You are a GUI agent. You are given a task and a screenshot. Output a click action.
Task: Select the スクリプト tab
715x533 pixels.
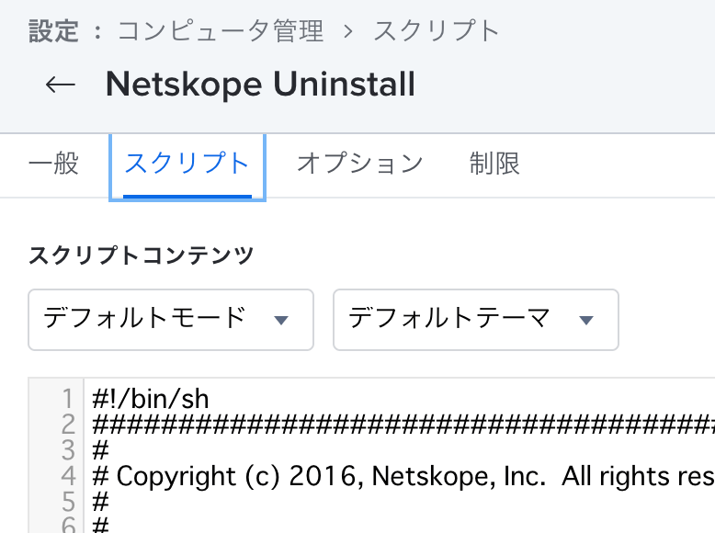(187, 164)
